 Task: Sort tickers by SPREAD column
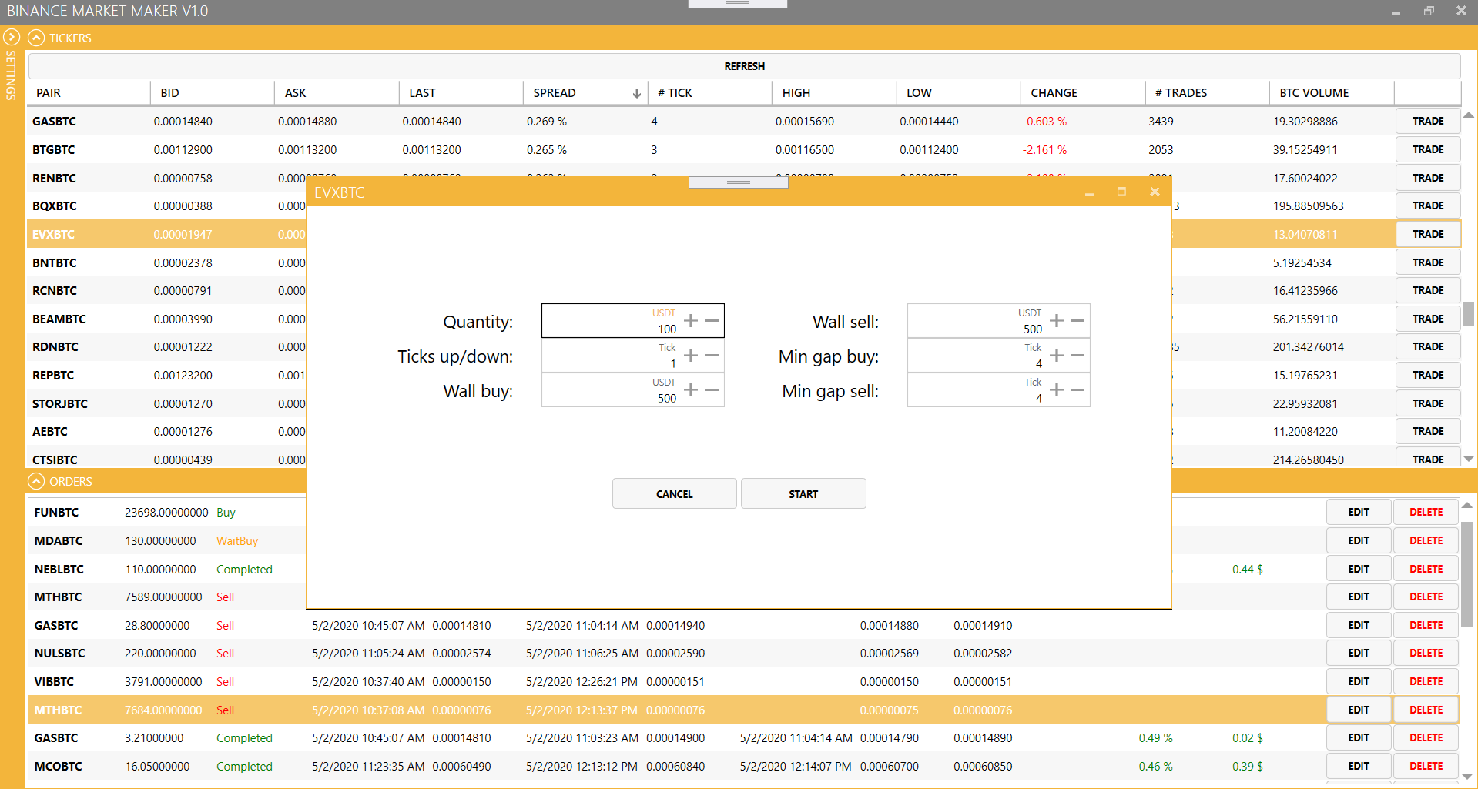click(585, 93)
